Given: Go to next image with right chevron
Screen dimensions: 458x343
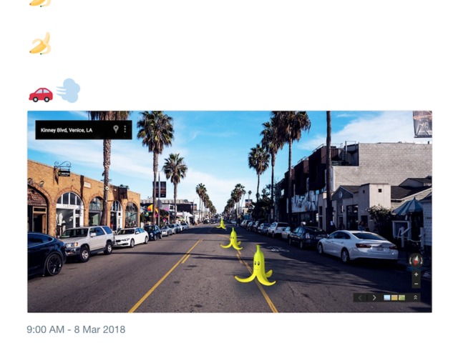Looking at the screenshot, I should 374,297.
